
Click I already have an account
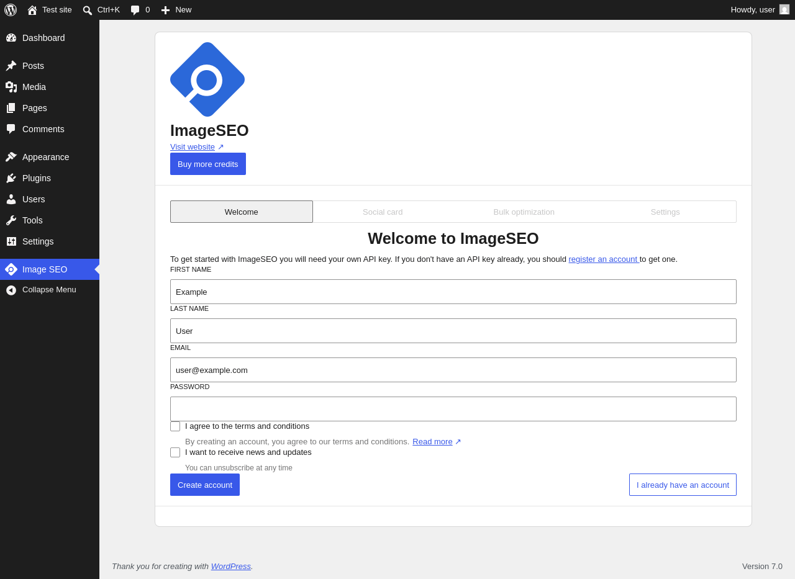683,485
